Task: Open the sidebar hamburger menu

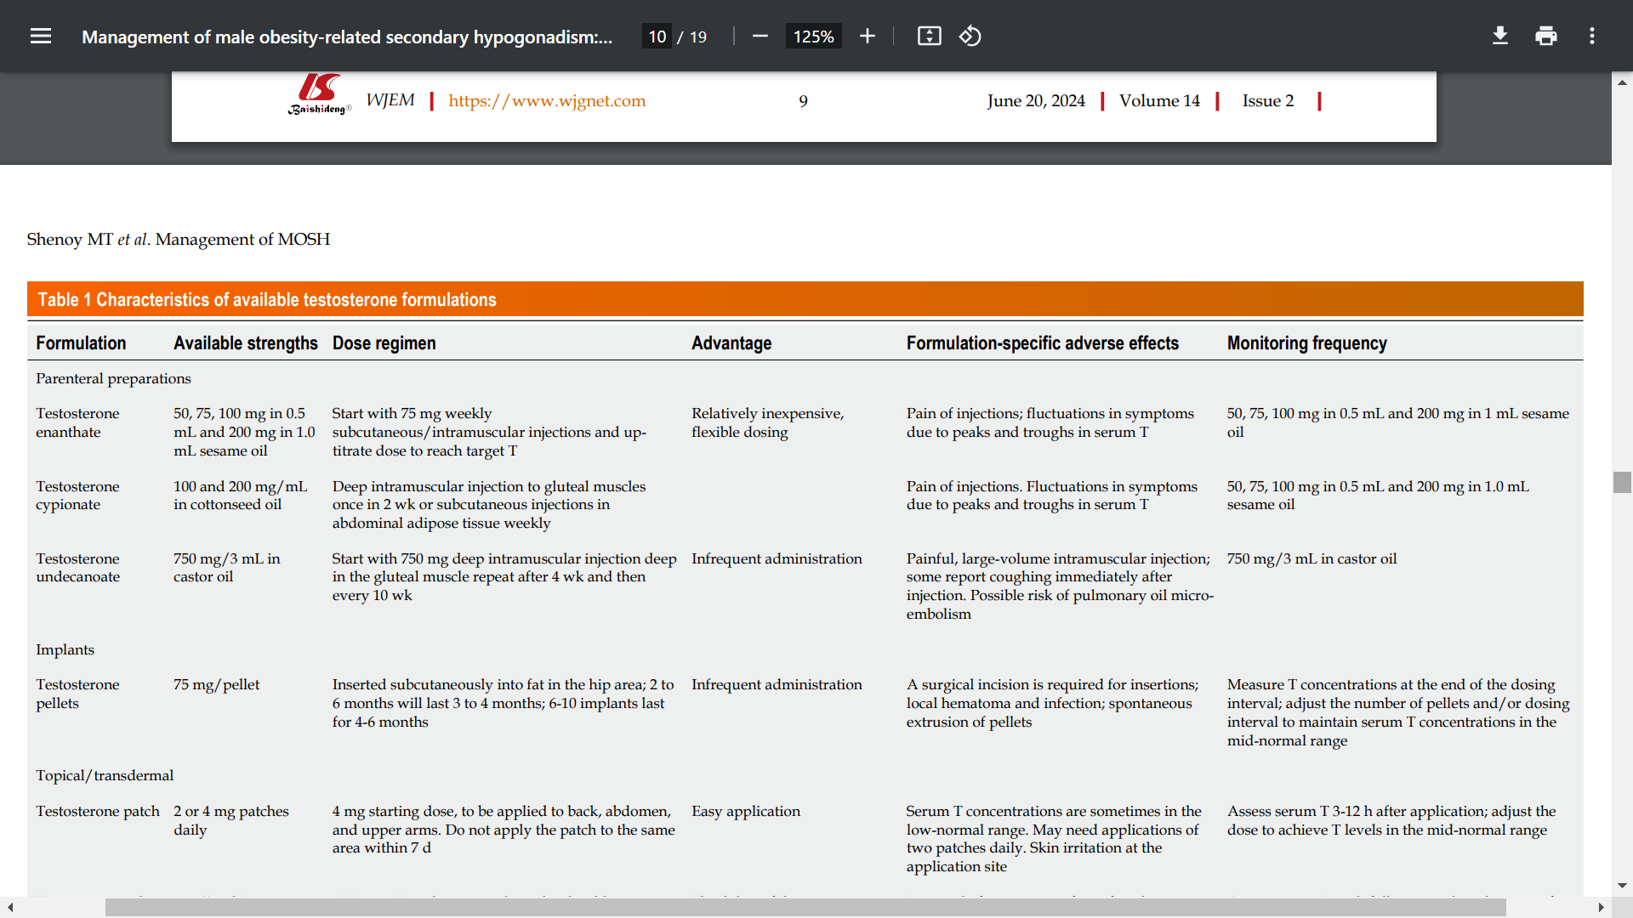Action: (41, 36)
